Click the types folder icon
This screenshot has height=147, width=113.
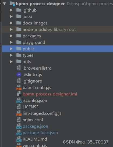pos(19,55)
